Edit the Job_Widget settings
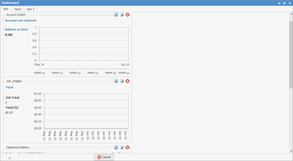Screen dimensions: 293x161 pos(122,81)
